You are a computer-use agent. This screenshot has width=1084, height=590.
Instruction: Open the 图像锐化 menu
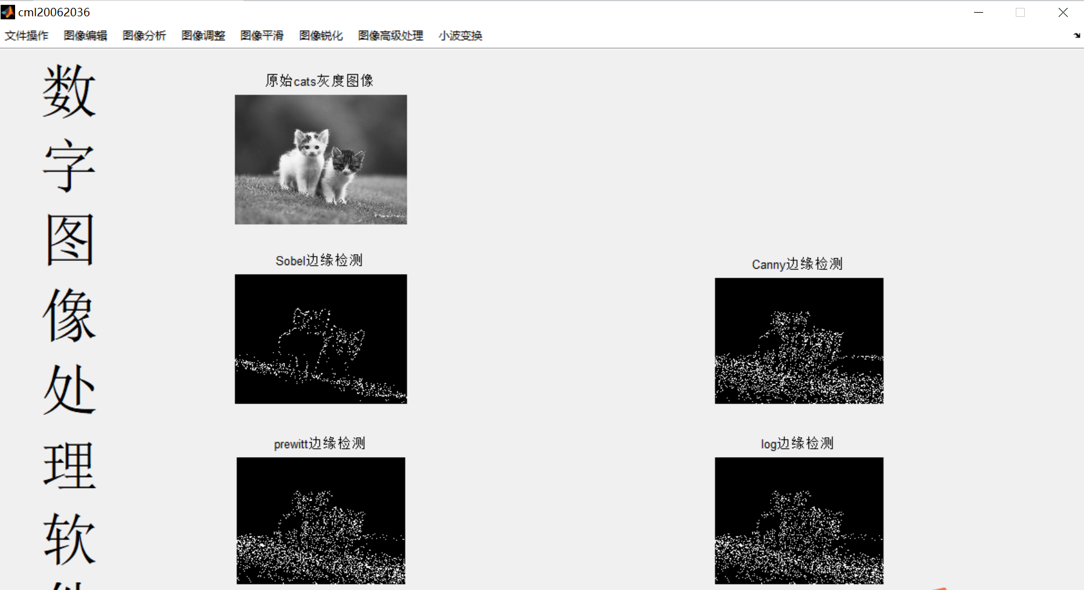(x=320, y=36)
